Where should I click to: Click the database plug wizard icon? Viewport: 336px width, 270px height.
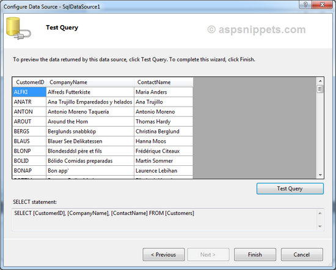tap(19, 28)
